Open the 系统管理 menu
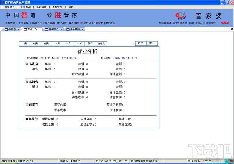This screenshot has width=234, height=164. (x=57, y=7)
